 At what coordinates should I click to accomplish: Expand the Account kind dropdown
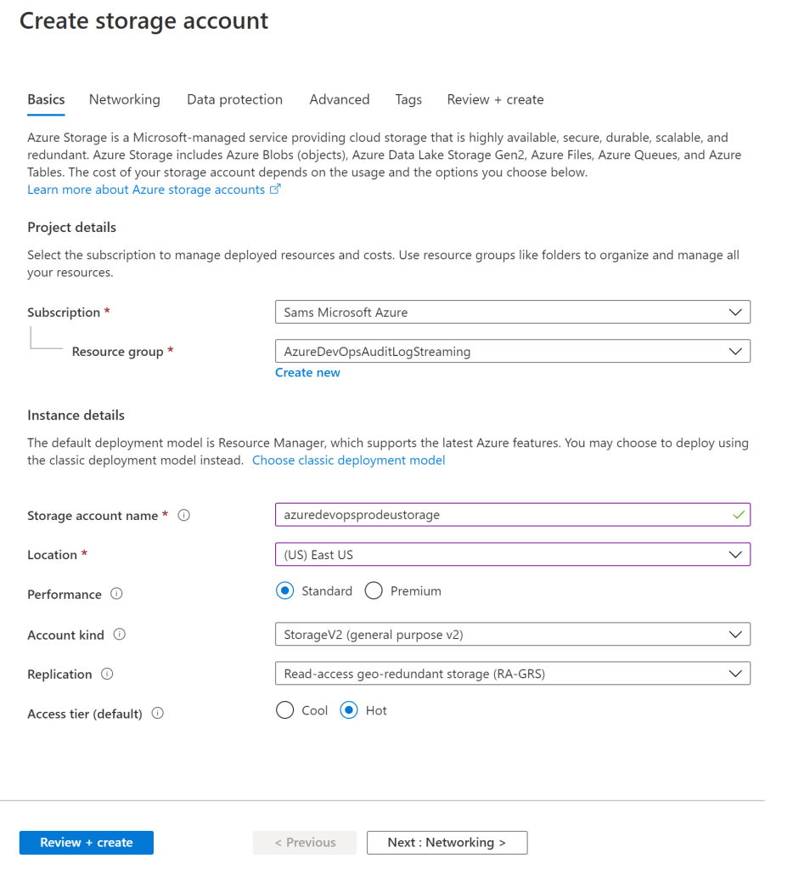tap(512, 635)
